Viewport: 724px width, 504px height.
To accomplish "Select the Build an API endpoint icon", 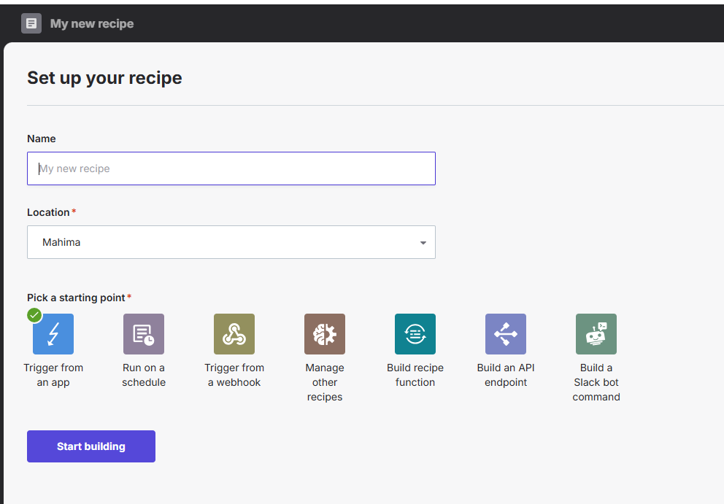I will (506, 334).
